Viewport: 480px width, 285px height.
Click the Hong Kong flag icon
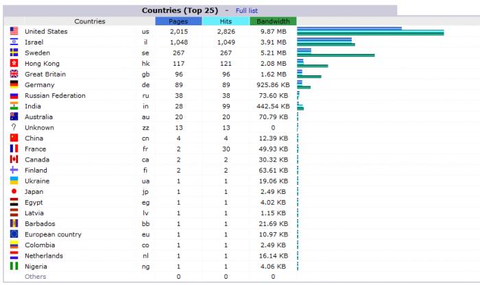pos(14,63)
